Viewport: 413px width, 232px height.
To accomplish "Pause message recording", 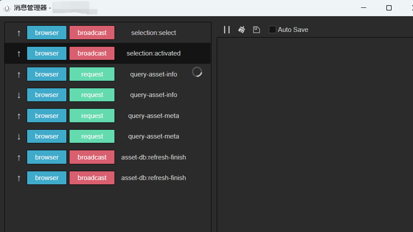I will pos(227,30).
